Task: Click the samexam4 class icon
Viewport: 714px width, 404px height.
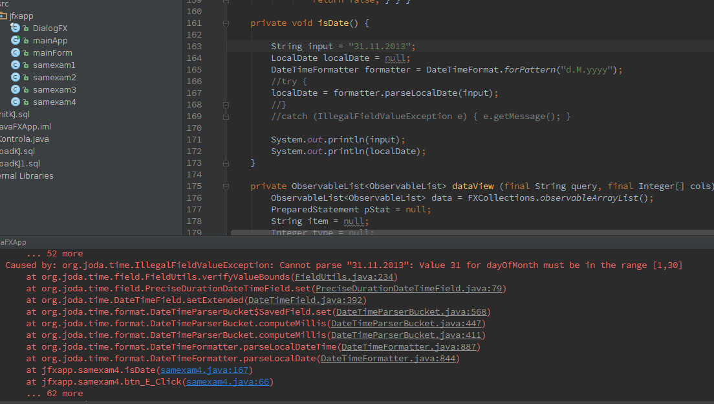Action: click(x=15, y=102)
